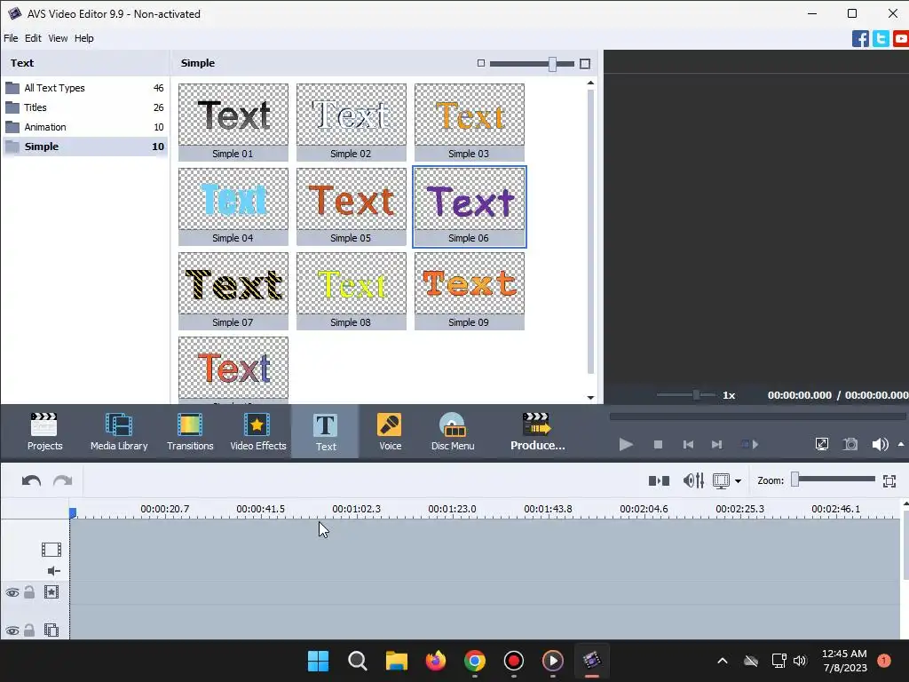Toggle lock on video effects track
This screenshot has width=909, height=682.
pos(29,592)
